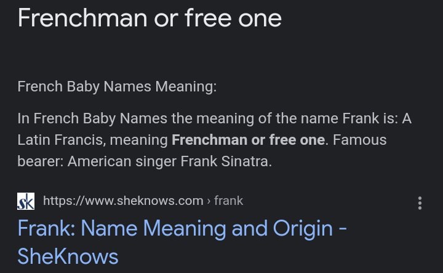Viewport: 443px width, 273px height.
Task: Click the "frank" breadcrumb after the URL
Action: pos(229,201)
